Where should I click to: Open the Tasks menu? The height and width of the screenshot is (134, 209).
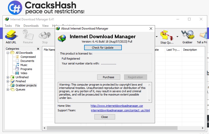click(8, 26)
